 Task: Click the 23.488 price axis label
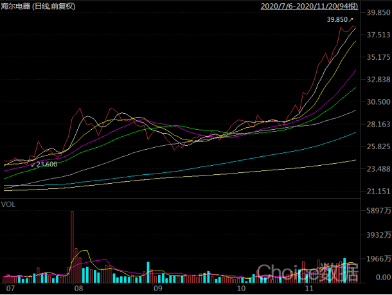(x=379, y=169)
